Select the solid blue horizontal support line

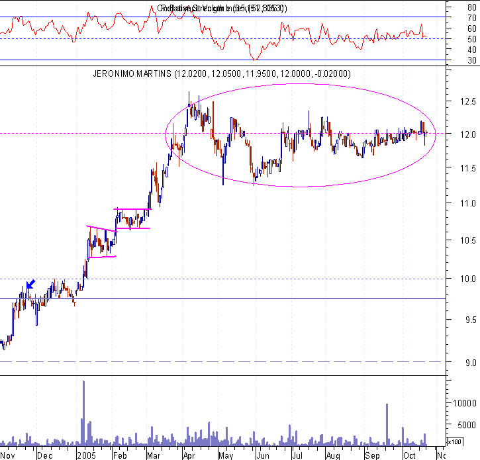[x=223, y=299]
